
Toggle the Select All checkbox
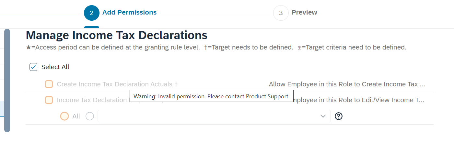pyautogui.click(x=33, y=67)
